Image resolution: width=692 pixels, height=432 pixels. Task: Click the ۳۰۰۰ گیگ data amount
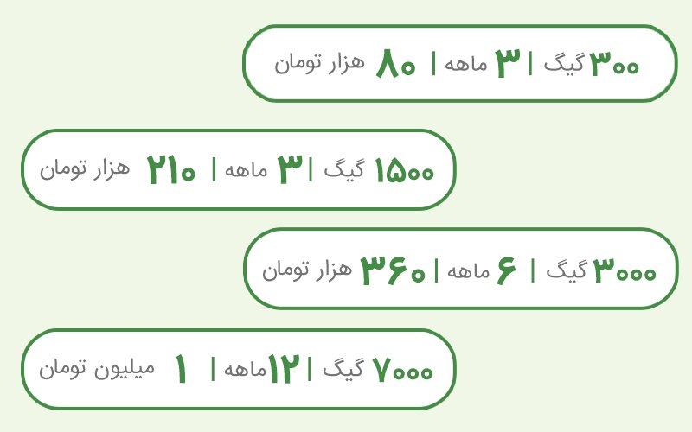[601, 270]
